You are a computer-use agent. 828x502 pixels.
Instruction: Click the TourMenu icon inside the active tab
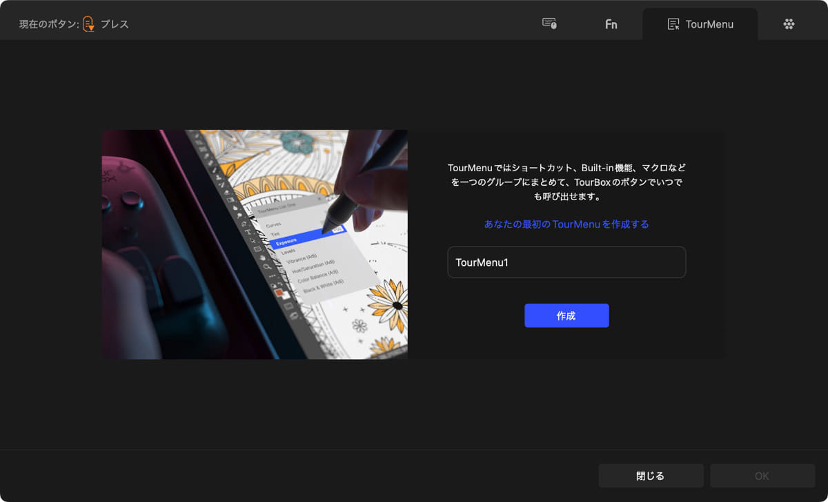click(674, 23)
